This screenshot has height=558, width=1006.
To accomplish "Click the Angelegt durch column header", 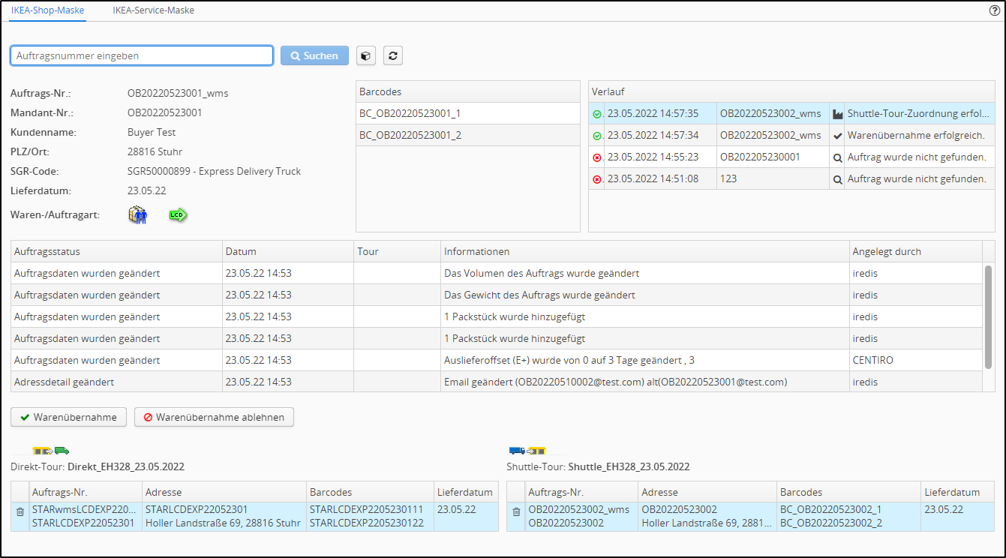I will click(915, 251).
